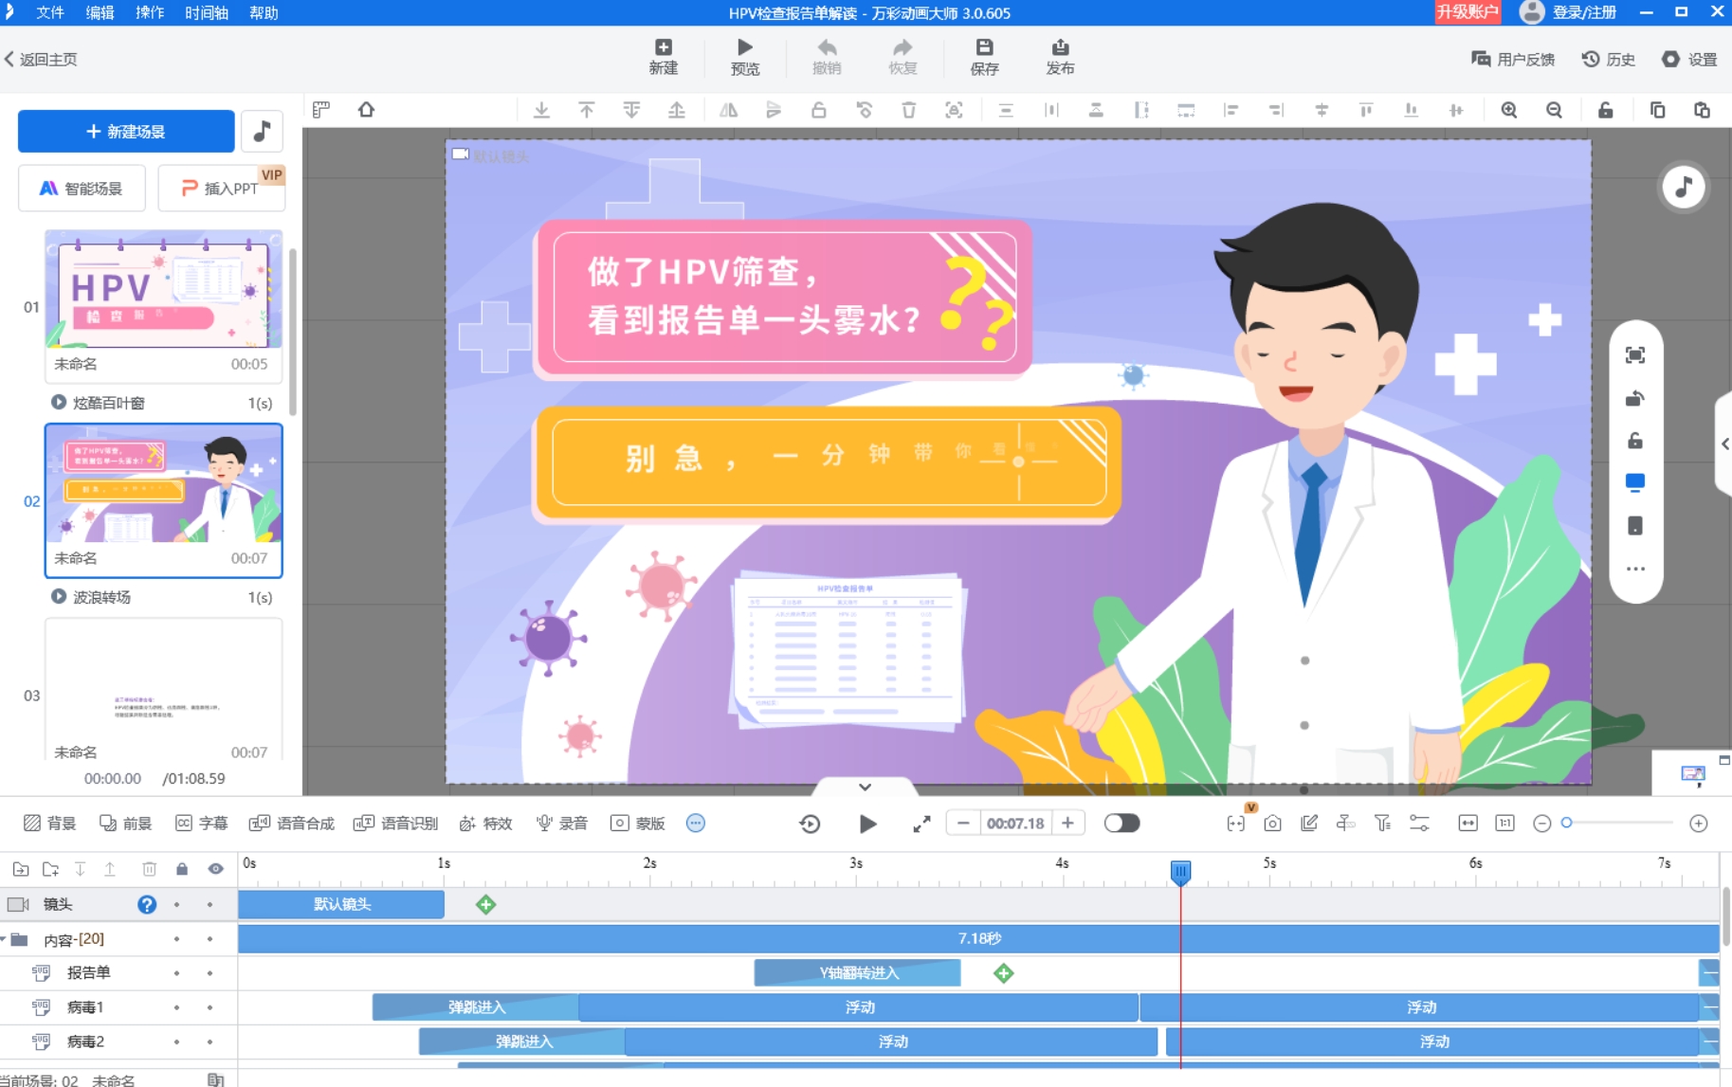Open 编辑 menu
Viewport: 1732px width, 1087px height.
tap(100, 12)
